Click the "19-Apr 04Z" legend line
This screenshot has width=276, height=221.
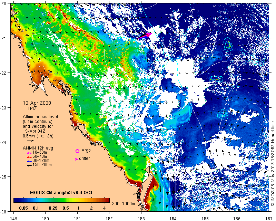[x=34, y=131]
